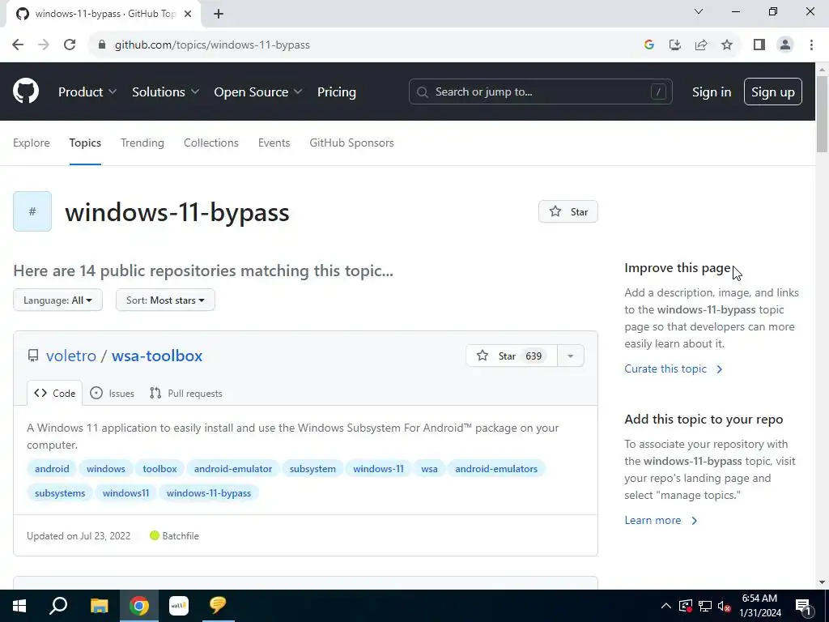This screenshot has height=622, width=829.
Task: Click the scrollbar down arrow
Action: coord(822,582)
